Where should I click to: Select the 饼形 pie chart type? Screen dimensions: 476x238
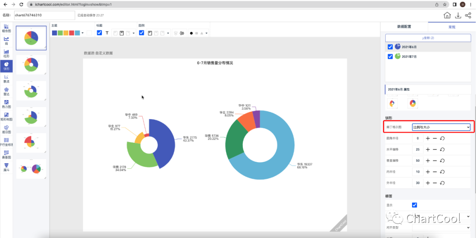coord(6,66)
